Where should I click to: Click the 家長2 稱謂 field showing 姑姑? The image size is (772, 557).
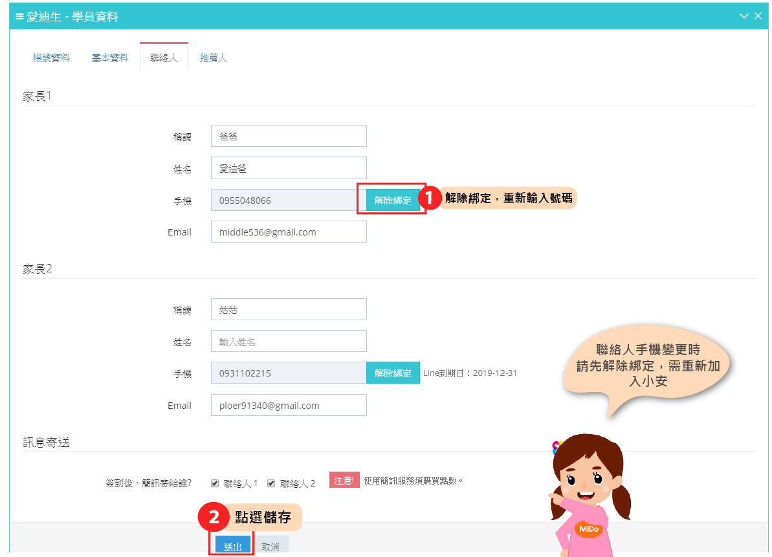coord(289,309)
